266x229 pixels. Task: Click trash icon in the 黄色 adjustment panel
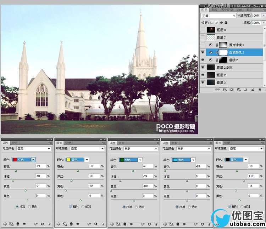pyautogui.click(x=102, y=224)
